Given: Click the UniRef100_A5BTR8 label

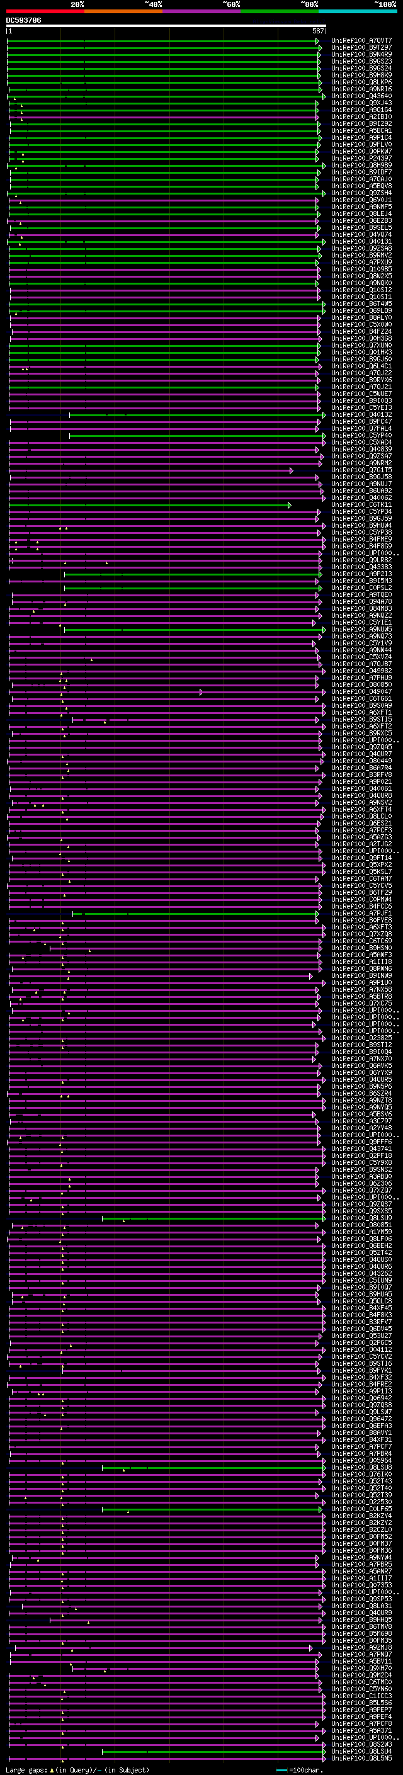Looking at the screenshot, I should (361, 996).
